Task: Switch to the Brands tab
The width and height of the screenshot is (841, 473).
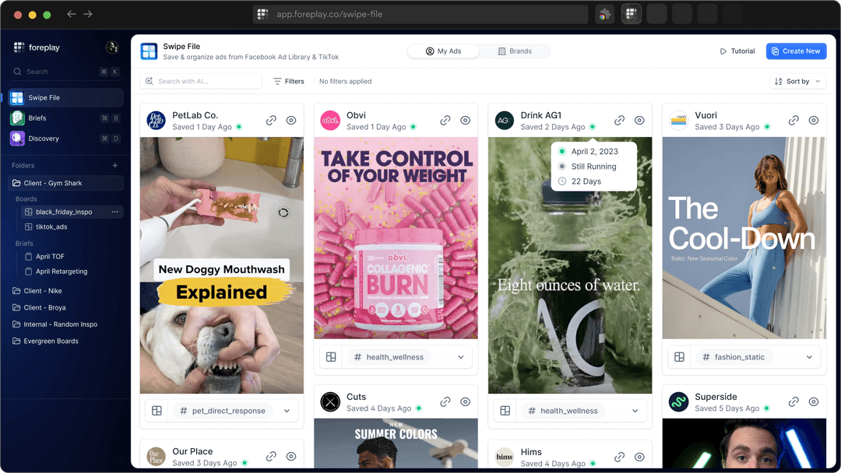Action: (515, 51)
